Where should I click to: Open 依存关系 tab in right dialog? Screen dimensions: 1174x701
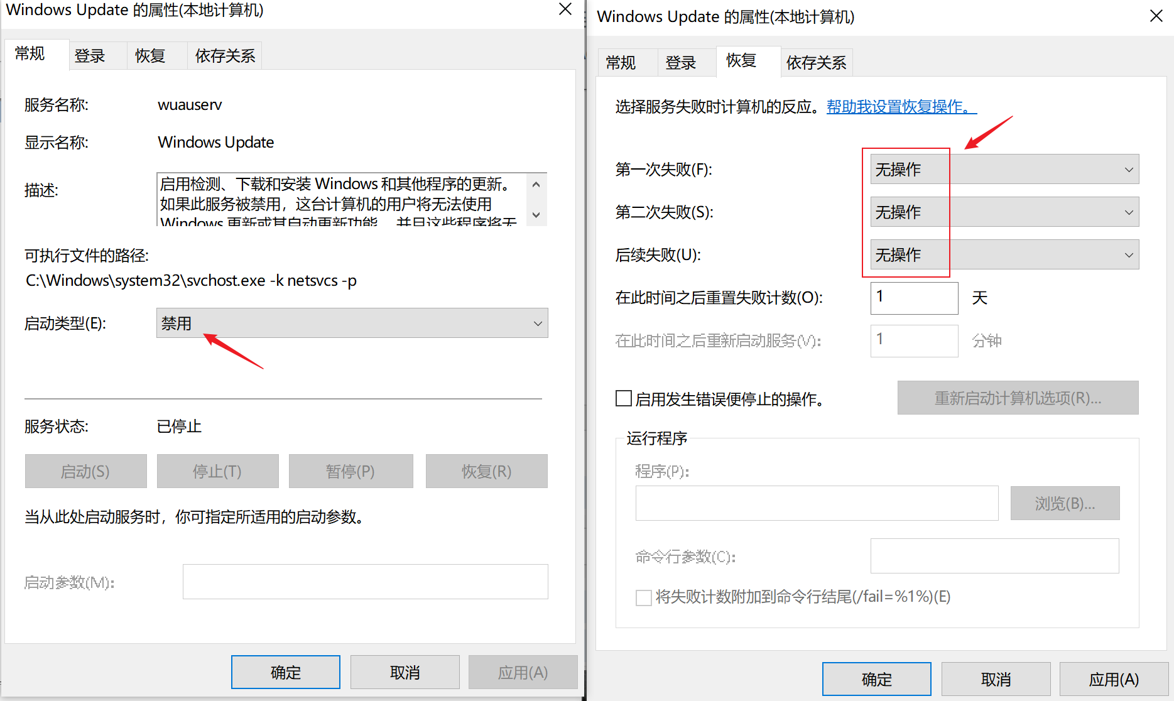click(816, 63)
